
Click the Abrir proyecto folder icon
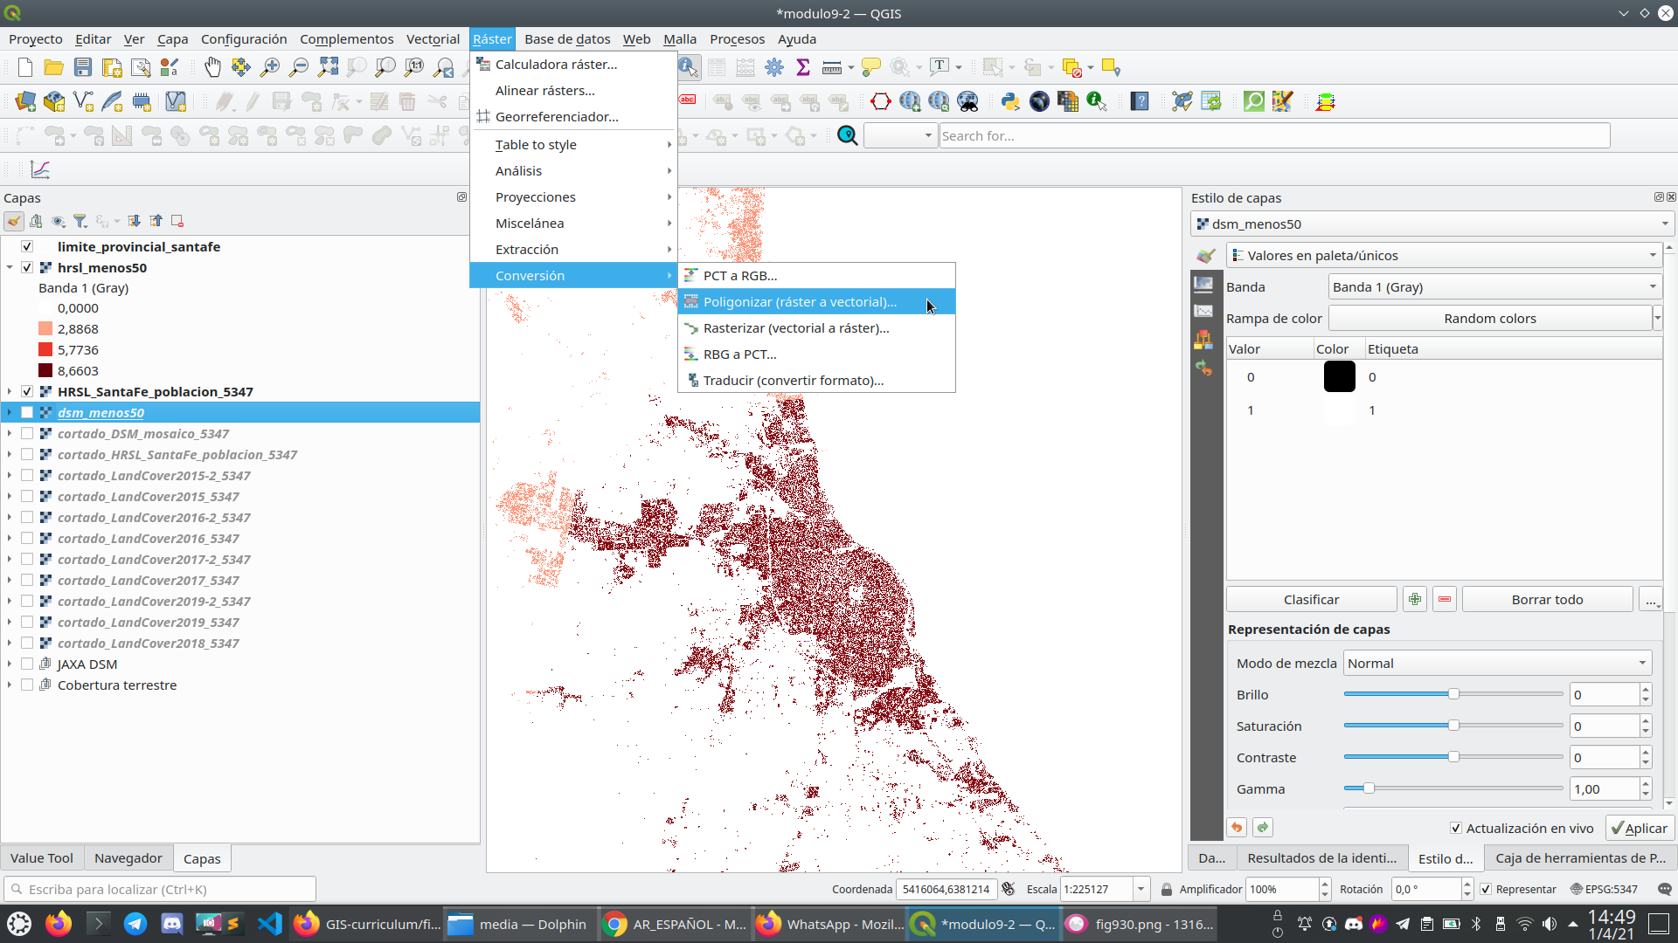click(53, 66)
